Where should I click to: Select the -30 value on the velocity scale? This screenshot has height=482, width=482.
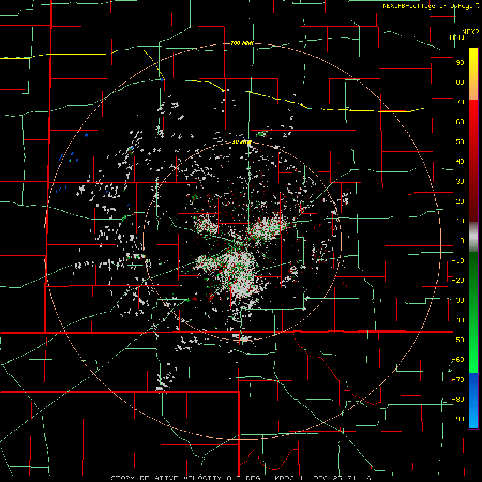pos(458,300)
